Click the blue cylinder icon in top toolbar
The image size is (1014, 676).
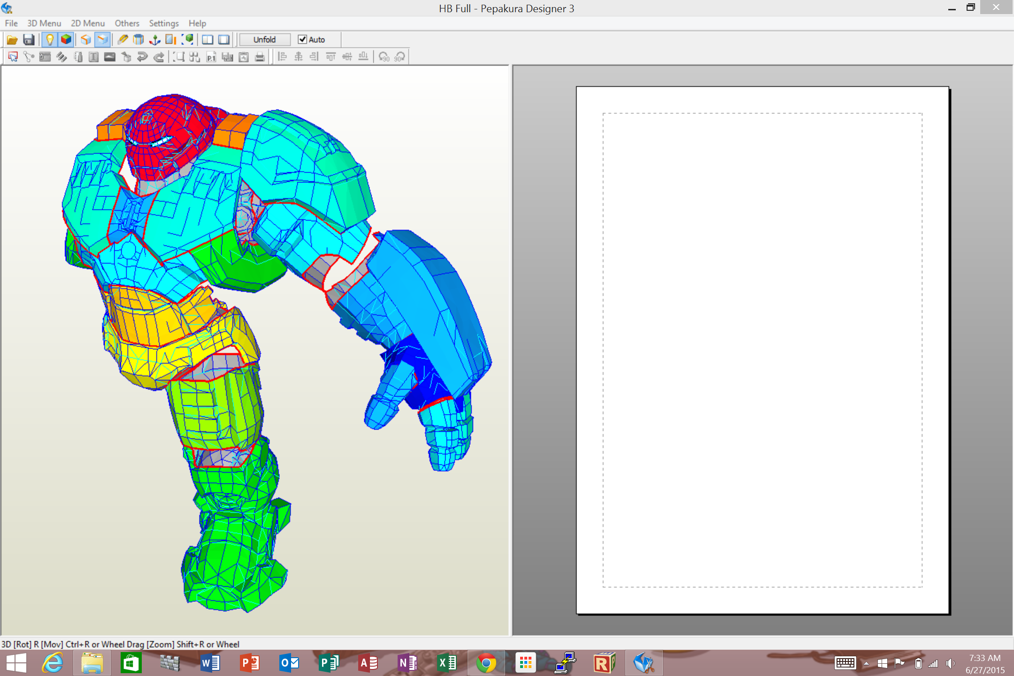pyautogui.click(x=138, y=40)
